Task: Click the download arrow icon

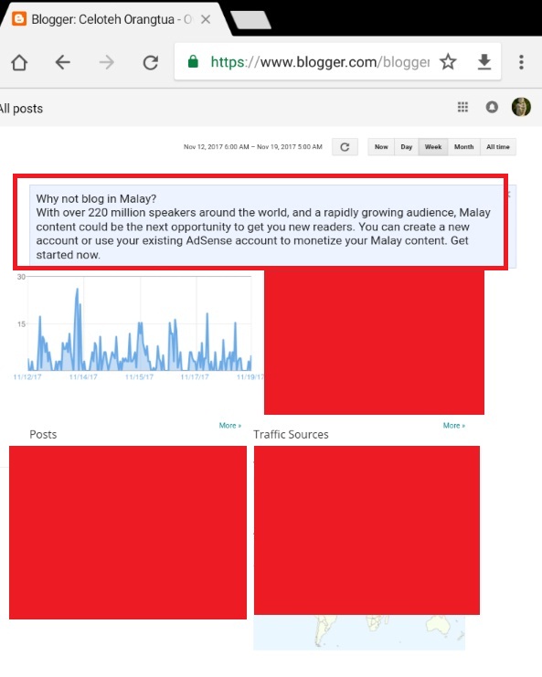Action: pyautogui.click(x=484, y=62)
